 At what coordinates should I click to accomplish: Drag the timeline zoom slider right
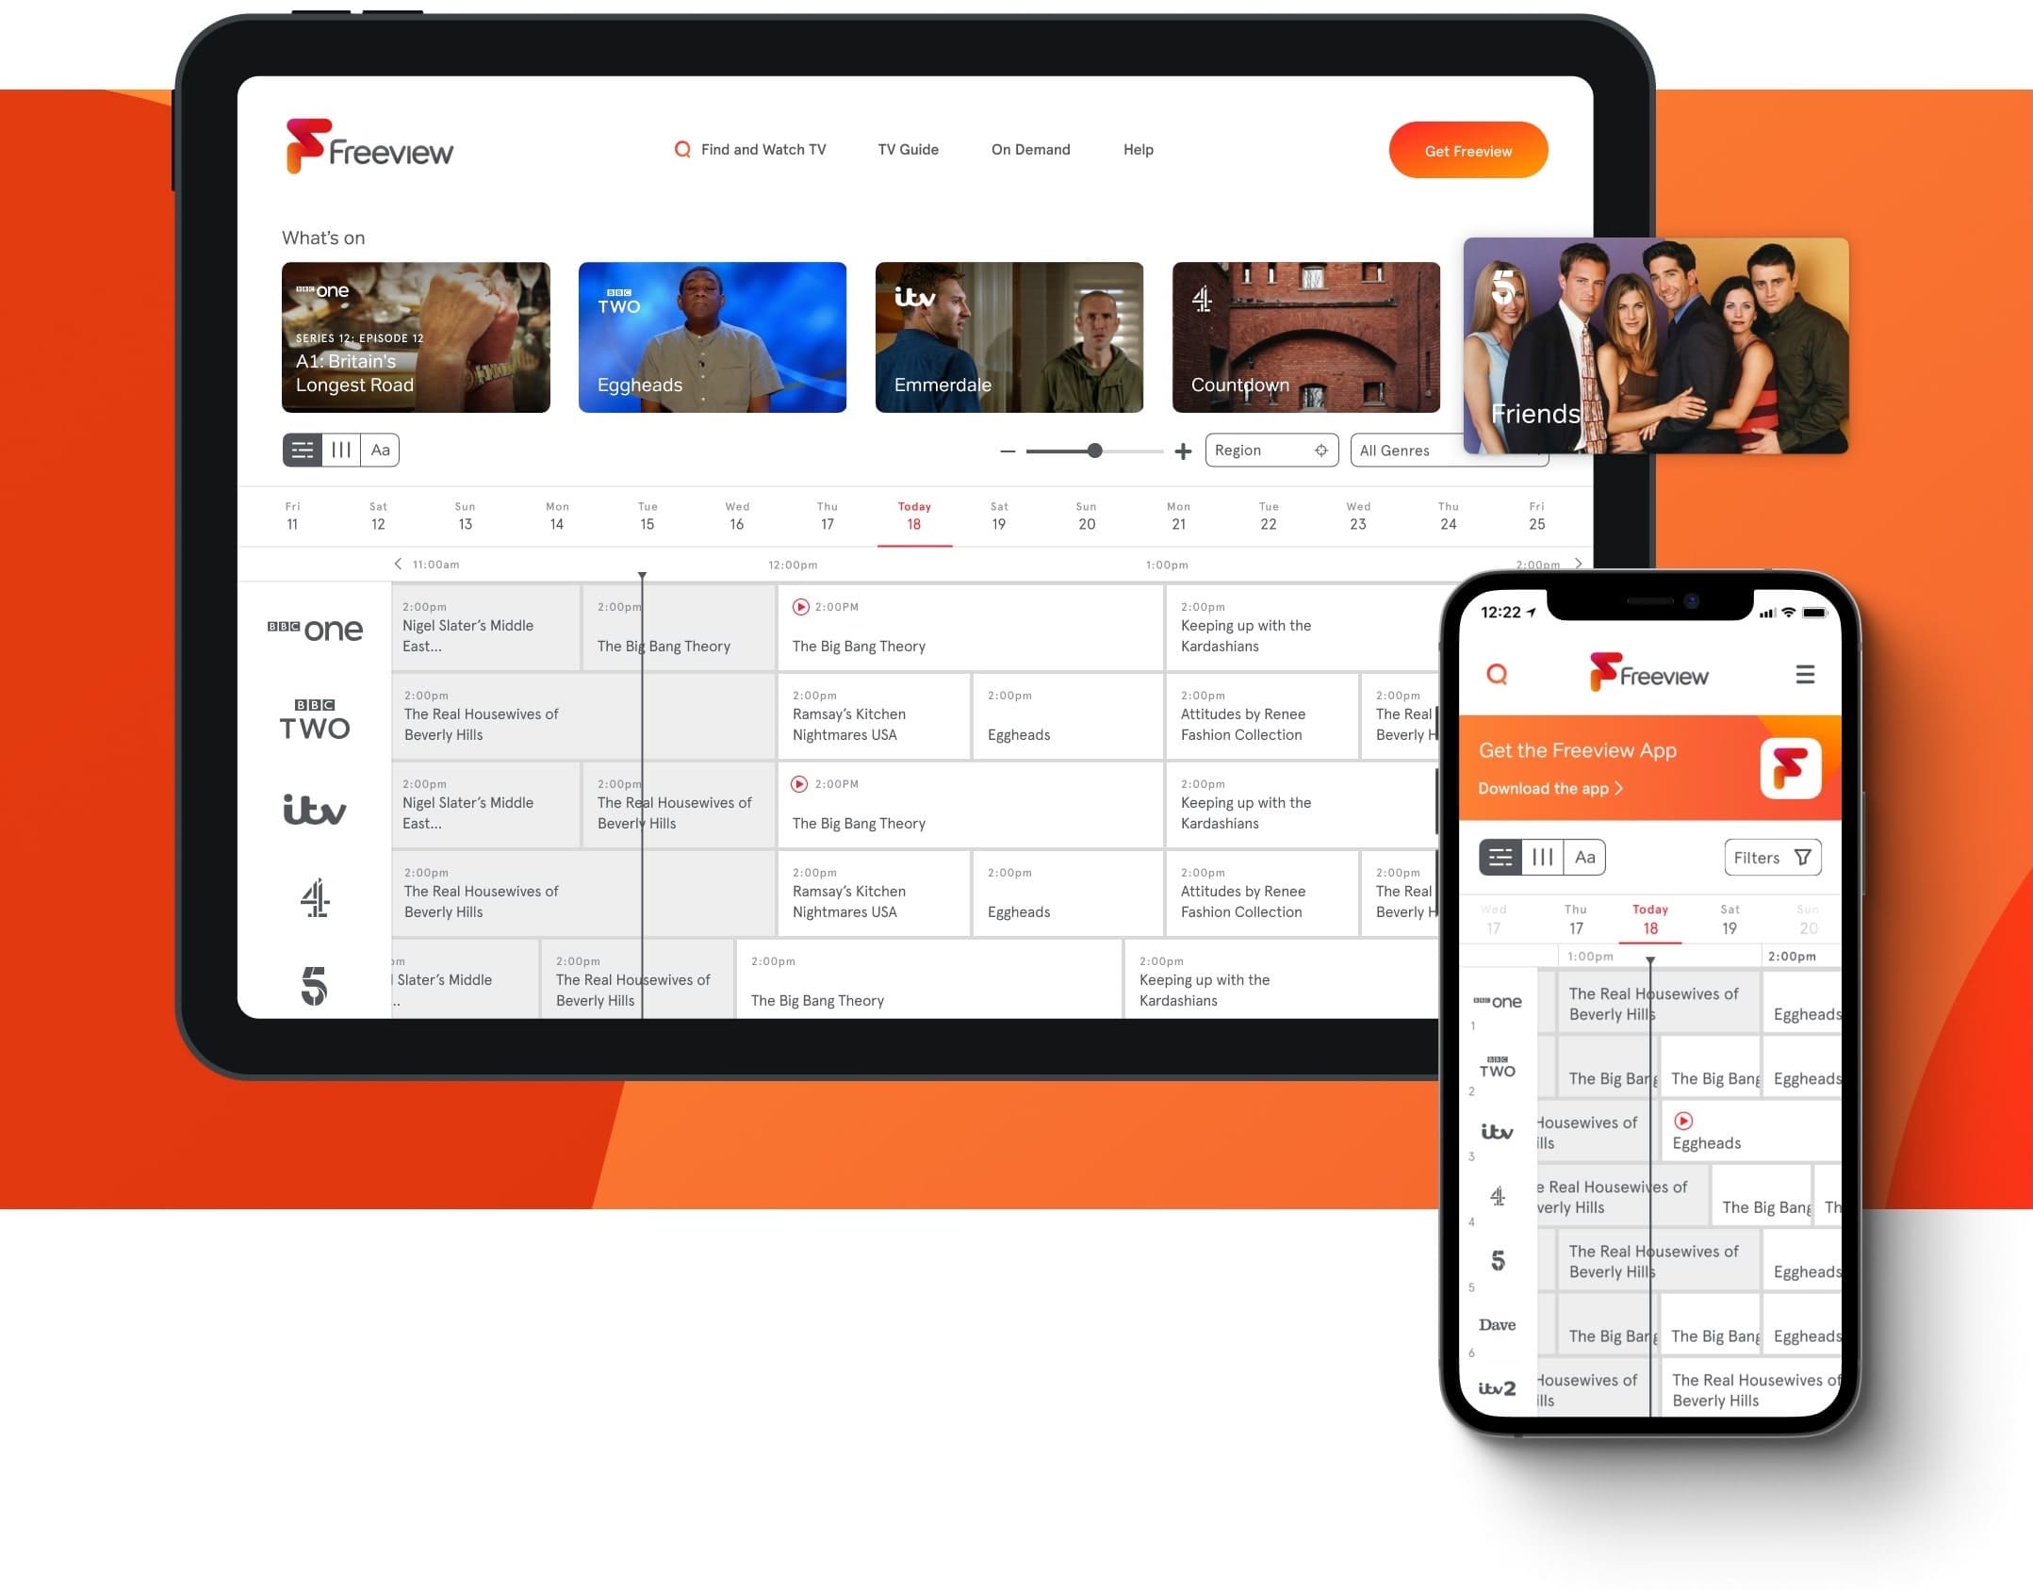coord(1090,451)
